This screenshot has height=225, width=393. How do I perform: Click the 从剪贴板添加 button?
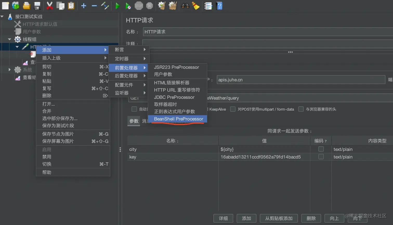(279, 218)
